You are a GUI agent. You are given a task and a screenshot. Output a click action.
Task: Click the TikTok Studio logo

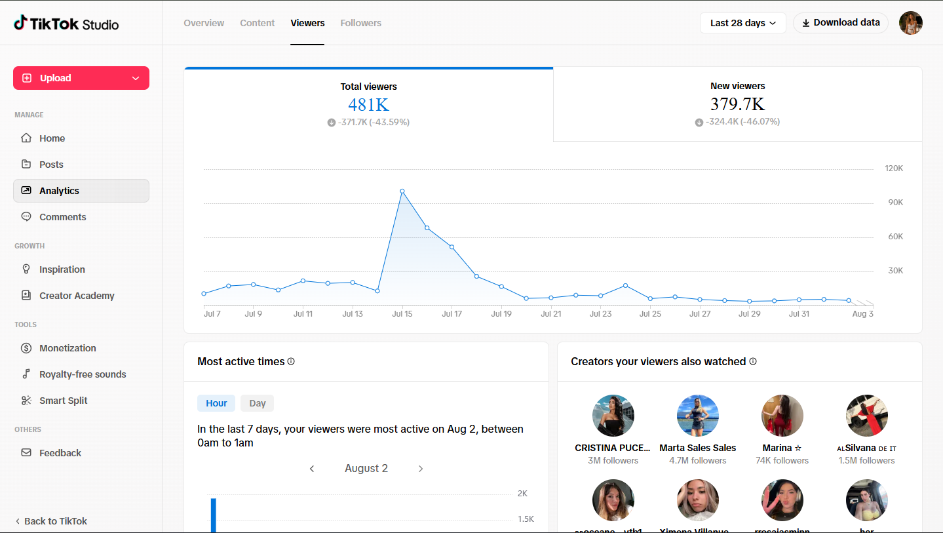66,24
